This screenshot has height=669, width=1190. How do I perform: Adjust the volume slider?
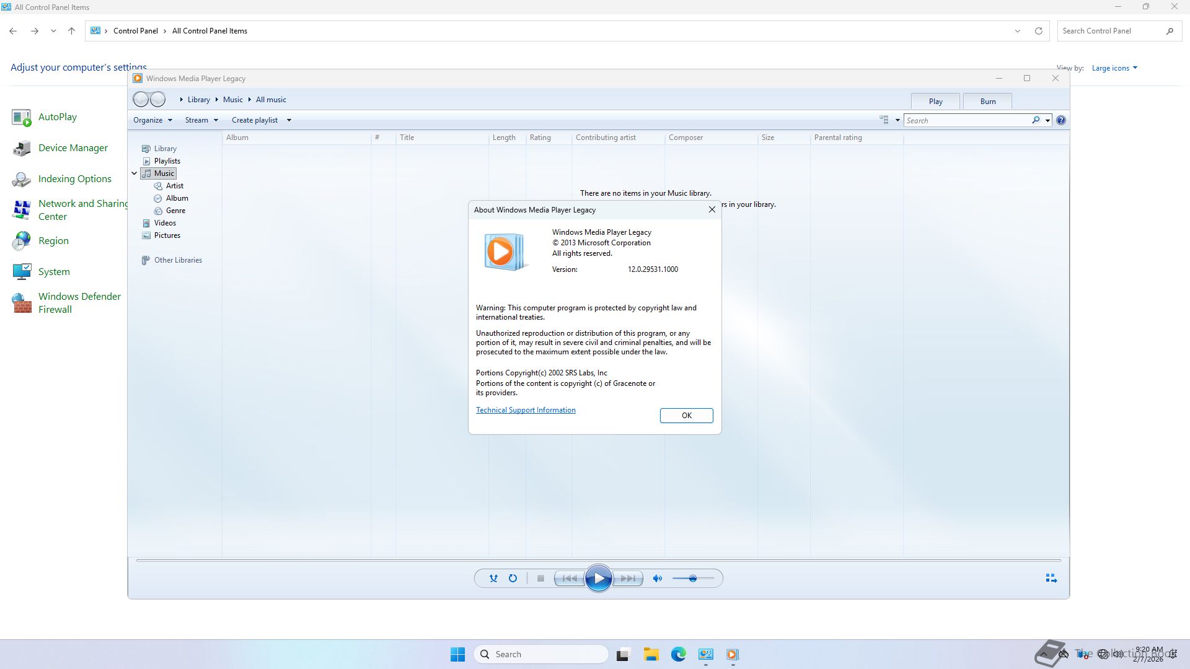pyautogui.click(x=693, y=579)
